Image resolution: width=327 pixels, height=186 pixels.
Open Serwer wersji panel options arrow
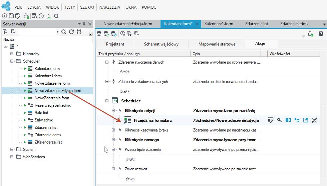tap(79, 24)
